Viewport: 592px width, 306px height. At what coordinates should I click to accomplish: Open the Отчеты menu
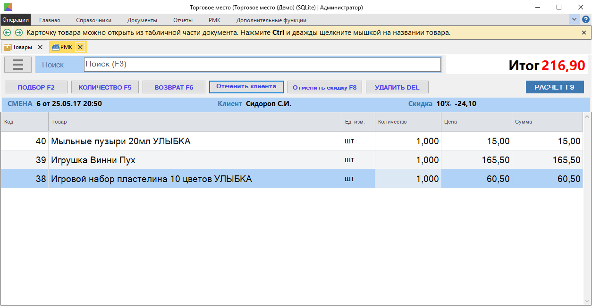183,20
